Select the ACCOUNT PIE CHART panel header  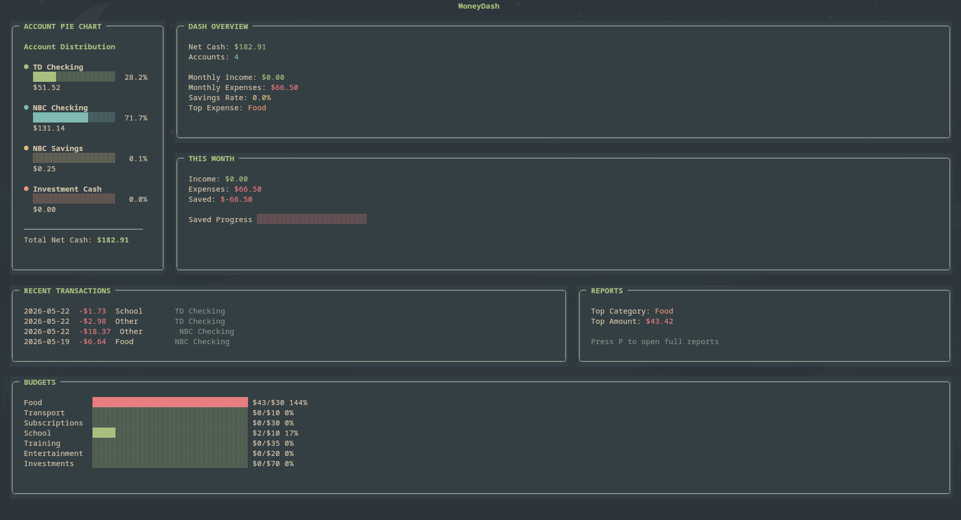(63, 26)
